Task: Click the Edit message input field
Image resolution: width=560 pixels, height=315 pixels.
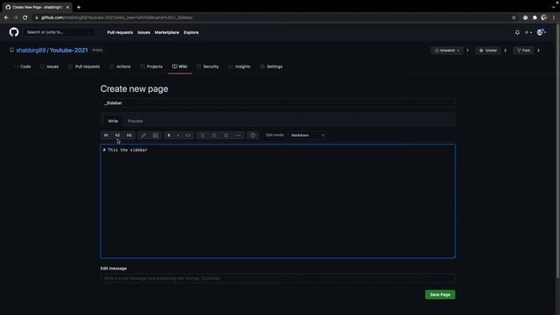Action: click(278, 278)
